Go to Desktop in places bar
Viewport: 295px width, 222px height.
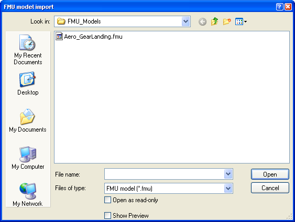tap(28, 84)
